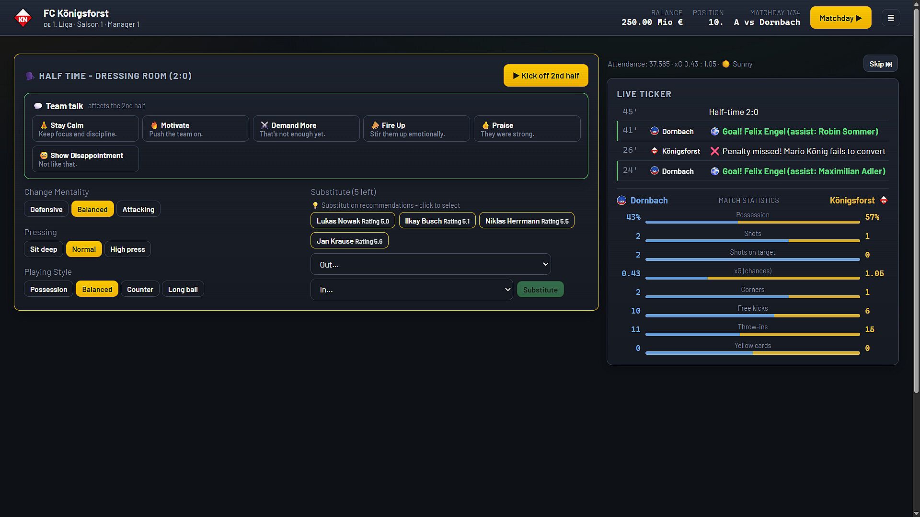
Task: Click the Dornbach 43% possession value
Action: pos(633,217)
